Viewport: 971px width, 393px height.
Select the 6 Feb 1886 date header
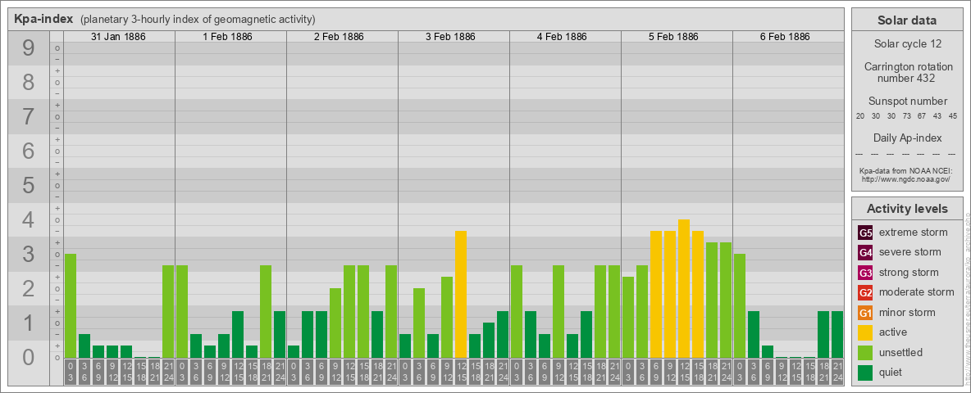tap(785, 37)
